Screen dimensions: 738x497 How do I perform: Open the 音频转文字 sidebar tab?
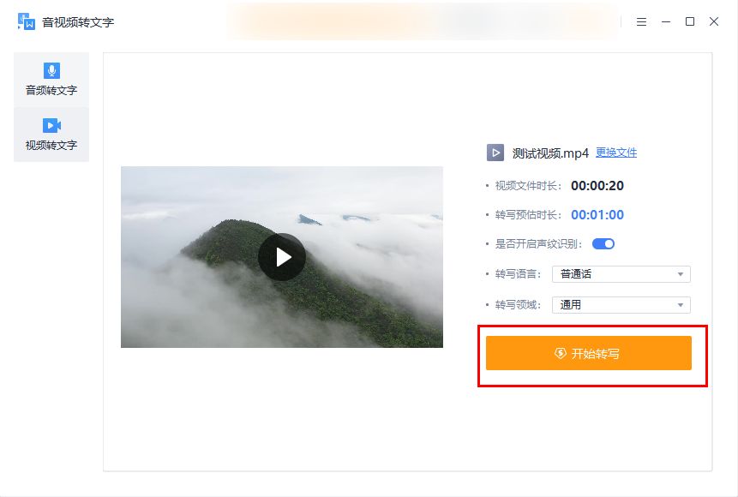[x=51, y=80]
